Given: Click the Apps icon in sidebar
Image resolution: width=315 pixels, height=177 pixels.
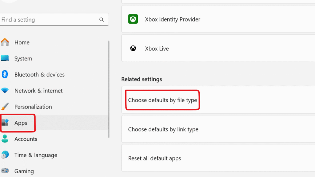Looking at the screenshot, I should coord(5,122).
